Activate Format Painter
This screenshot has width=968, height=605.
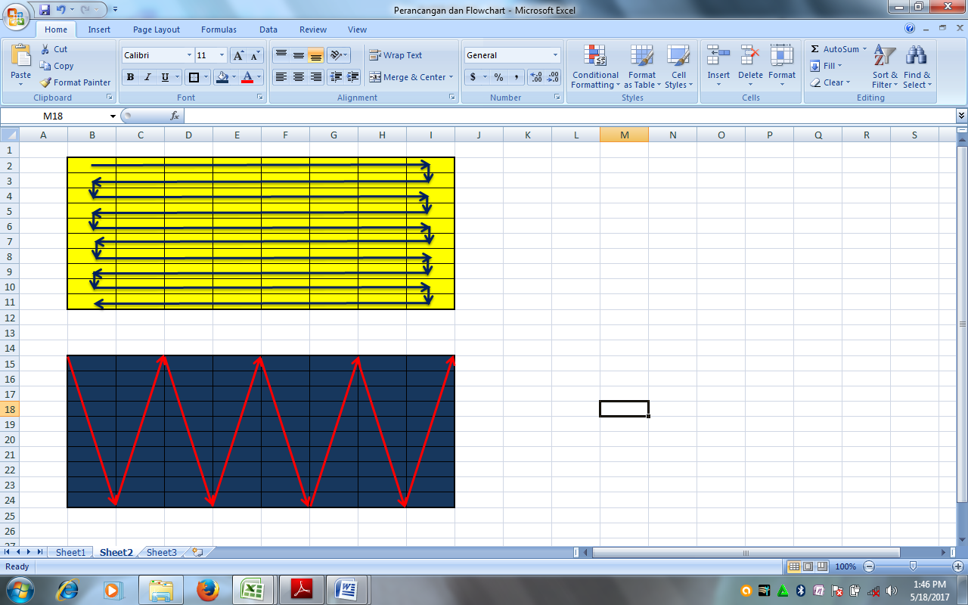pos(75,82)
